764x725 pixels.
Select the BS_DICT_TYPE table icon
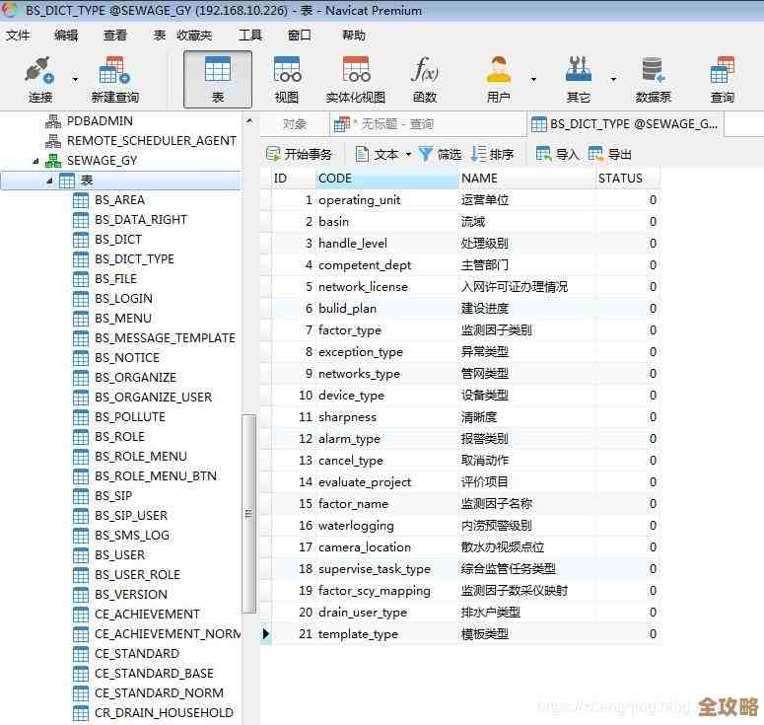(x=81, y=259)
